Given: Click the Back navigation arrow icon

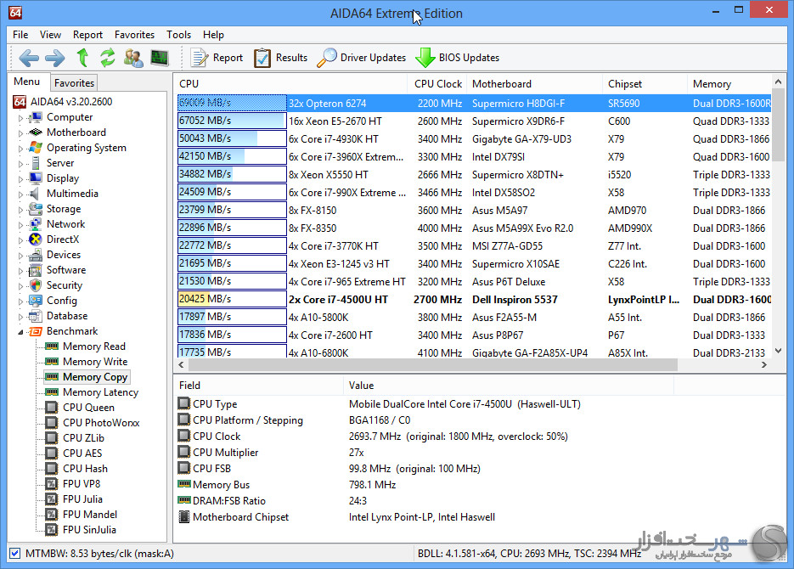Looking at the screenshot, I should point(29,58).
